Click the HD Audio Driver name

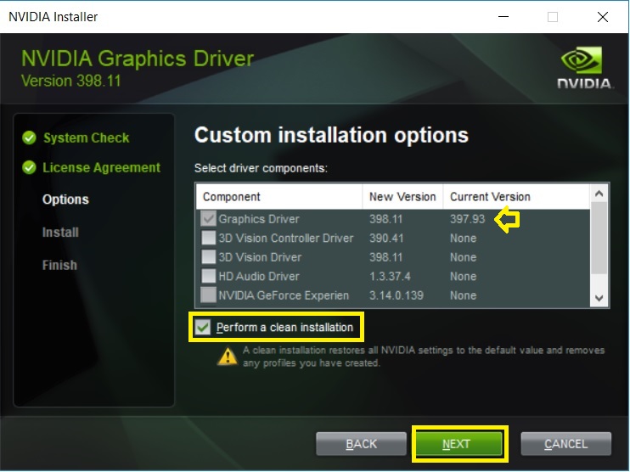tap(259, 276)
